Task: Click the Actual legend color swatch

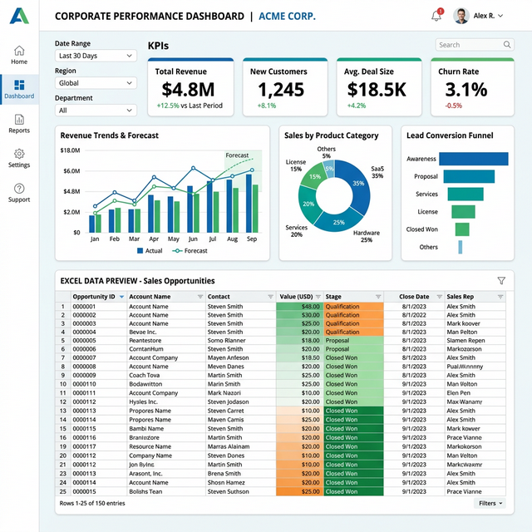Action: click(139, 250)
